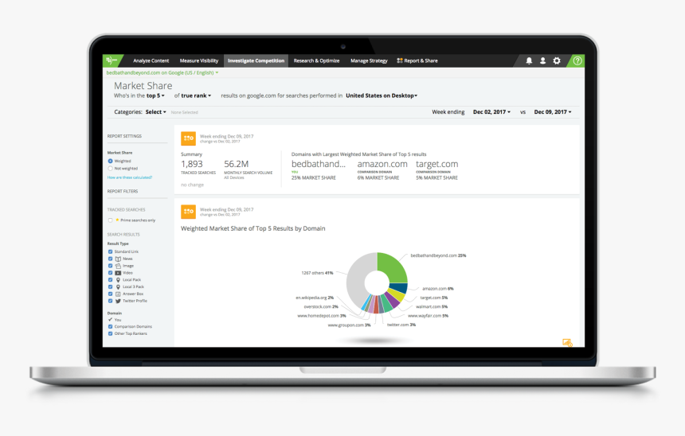Click the gray 1267 others pie slice

357,279
